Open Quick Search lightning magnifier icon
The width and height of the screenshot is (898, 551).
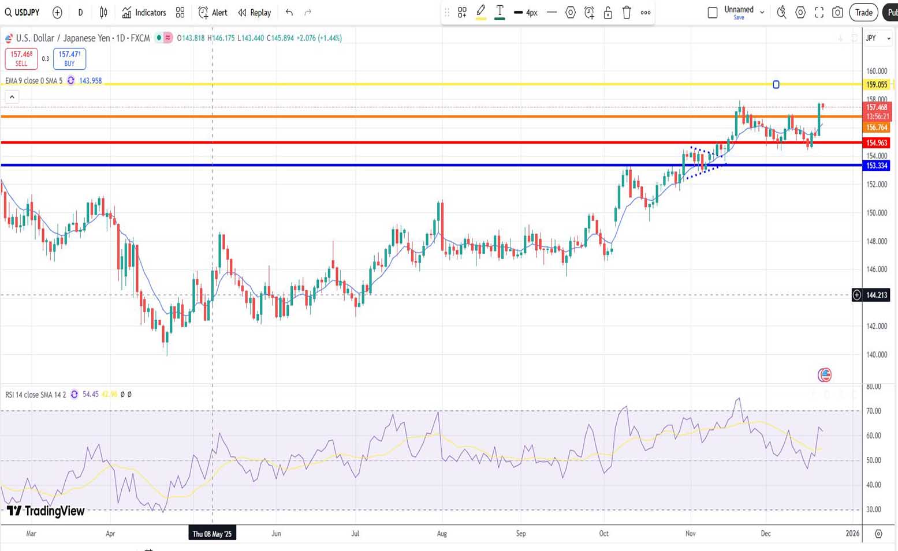[781, 12]
